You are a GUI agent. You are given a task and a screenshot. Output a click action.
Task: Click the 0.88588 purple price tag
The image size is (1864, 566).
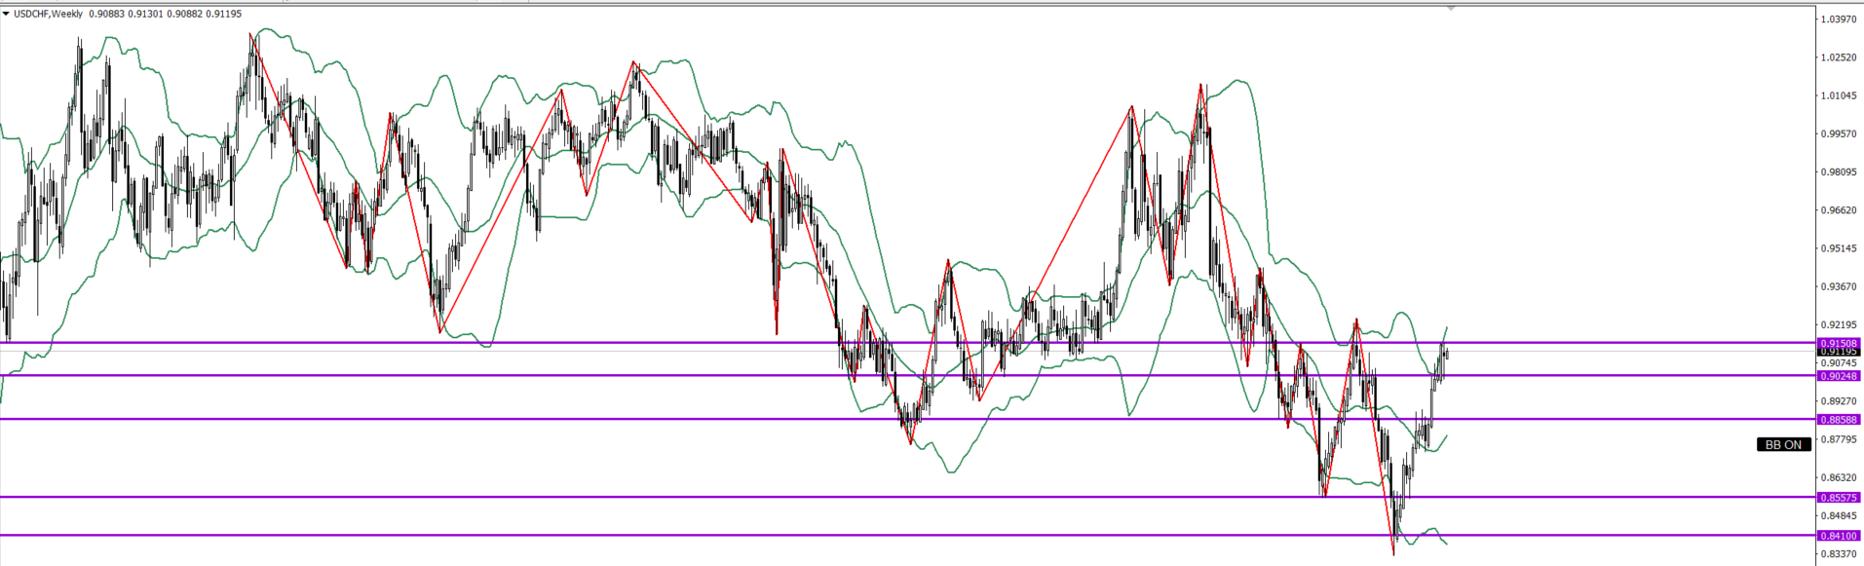pos(1839,420)
